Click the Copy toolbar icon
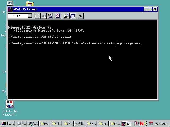Viewport: 170px width, 127px height. (44, 16)
